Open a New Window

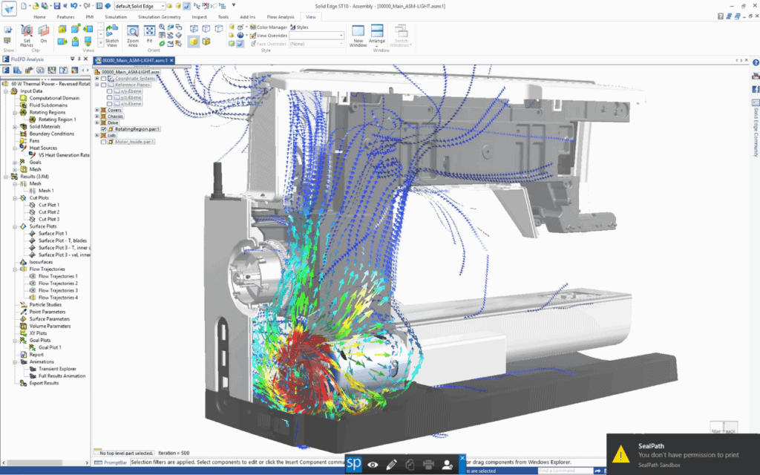(x=358, y=36)
